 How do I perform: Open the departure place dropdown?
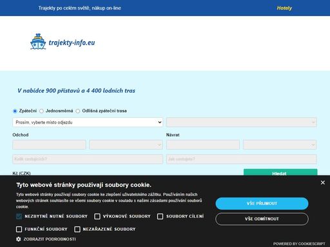tap(88, 122)
